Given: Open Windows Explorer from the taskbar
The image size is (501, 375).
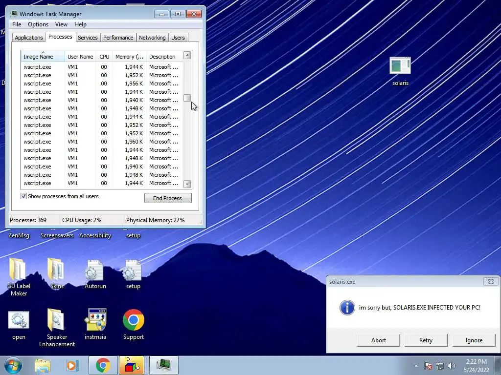Looking at the screenshot, I should 43,365.
